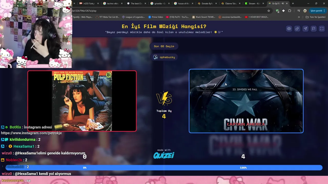Click the kezbansavar username in chat
Screen dimensions: 328x184
13,180
